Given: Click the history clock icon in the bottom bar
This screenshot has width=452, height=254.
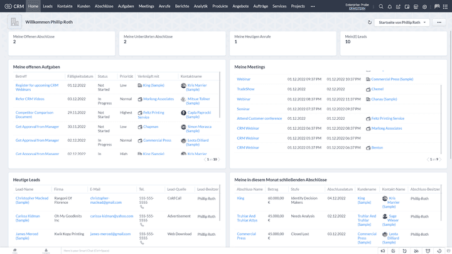Looking at the screenshot, I should tap(439, 251).
